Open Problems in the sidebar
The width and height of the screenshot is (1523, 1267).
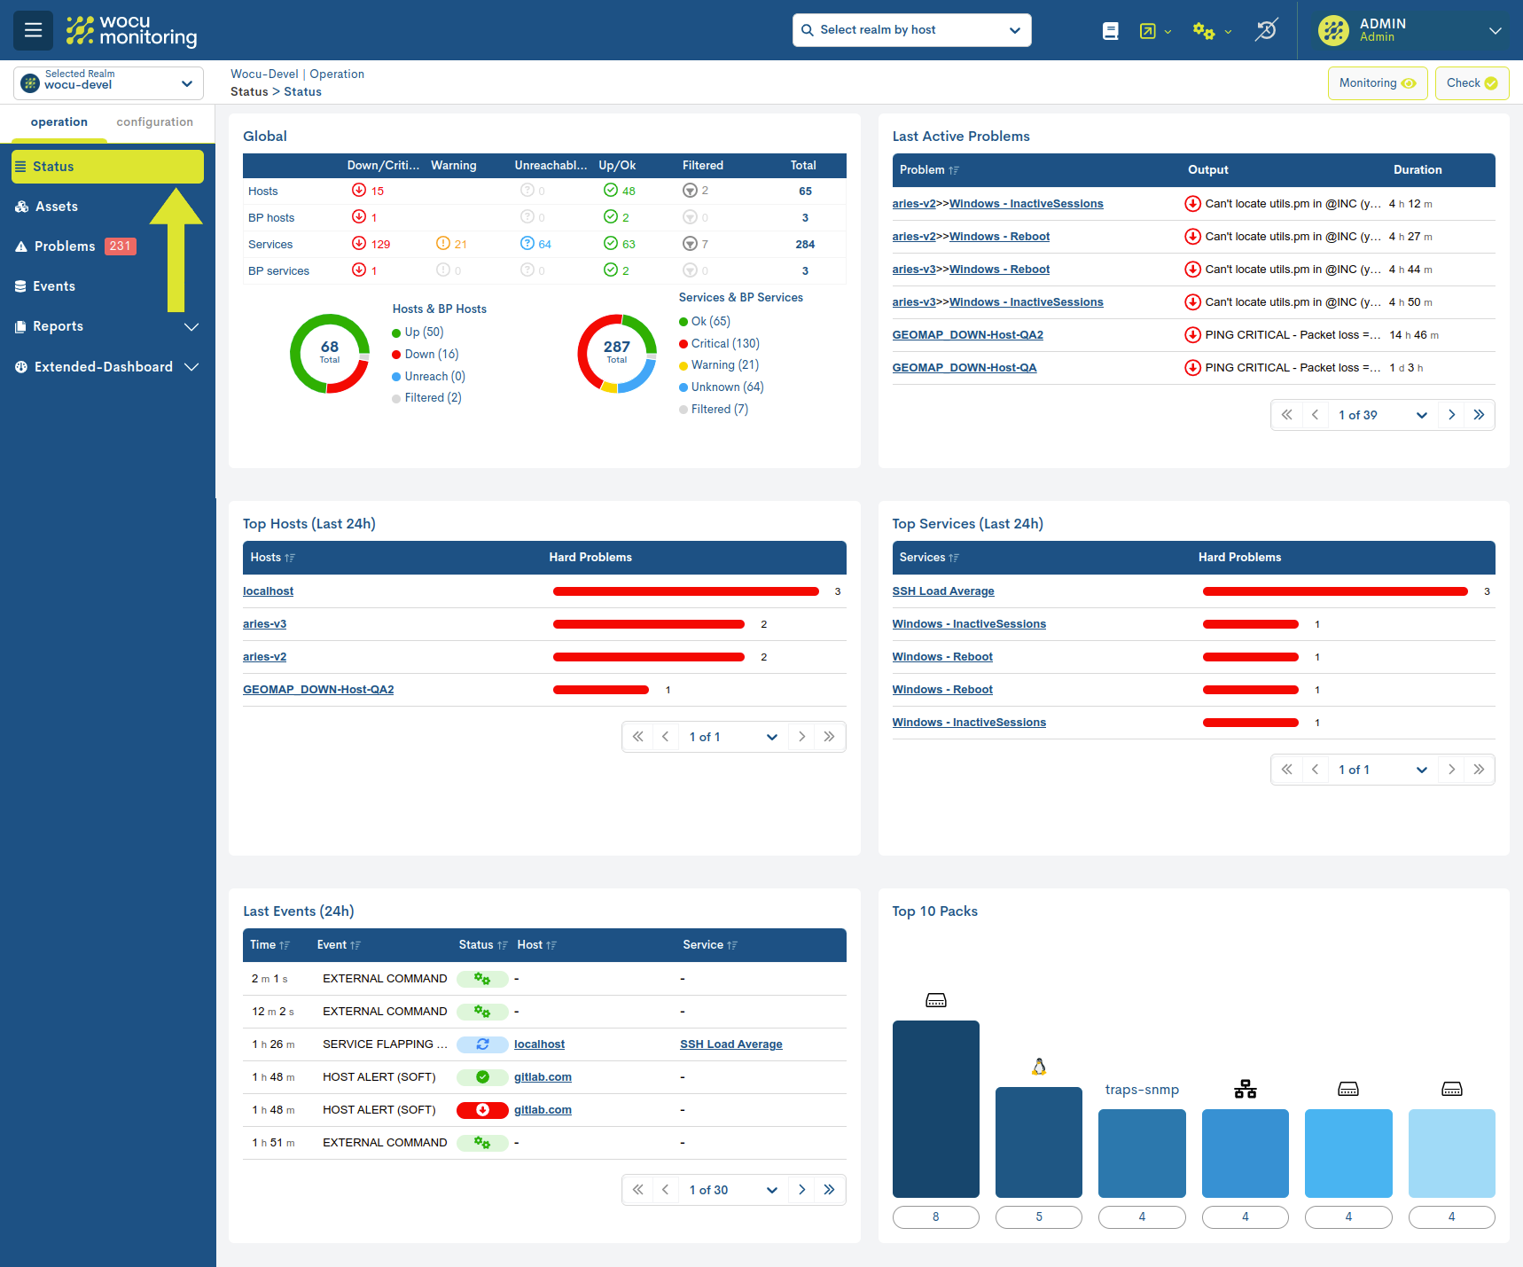point(107,246)
